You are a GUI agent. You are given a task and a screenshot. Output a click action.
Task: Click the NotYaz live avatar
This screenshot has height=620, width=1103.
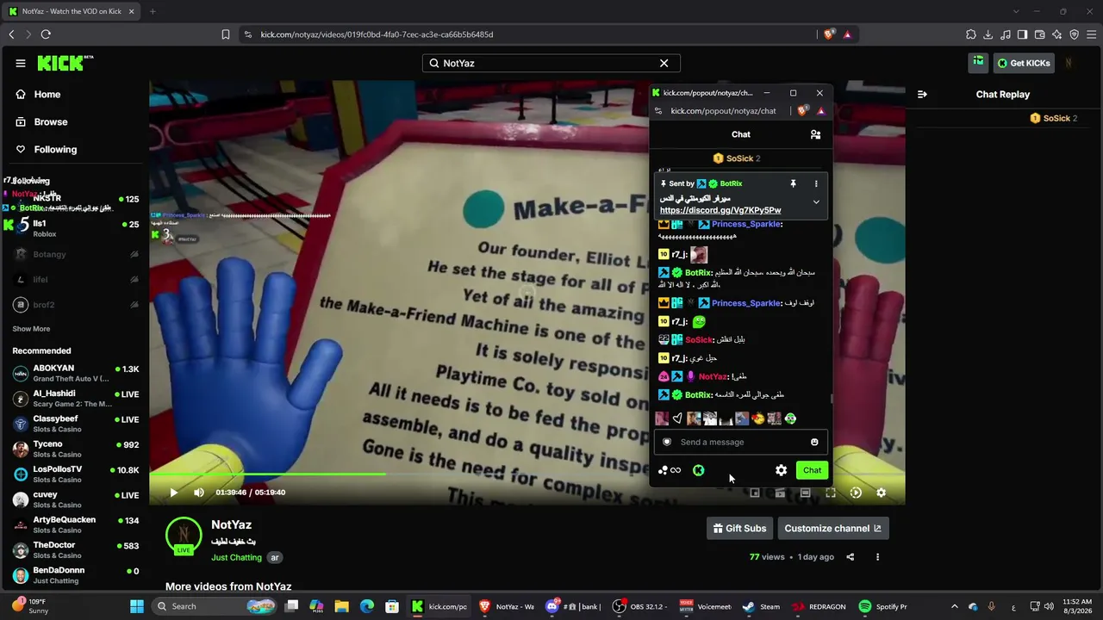point(184,536)
